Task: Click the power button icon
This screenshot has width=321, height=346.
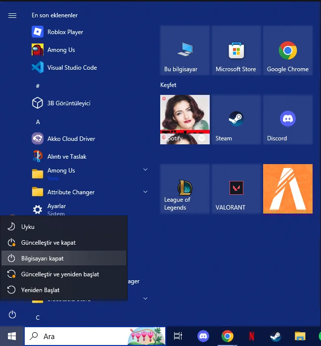Action: 12,314
